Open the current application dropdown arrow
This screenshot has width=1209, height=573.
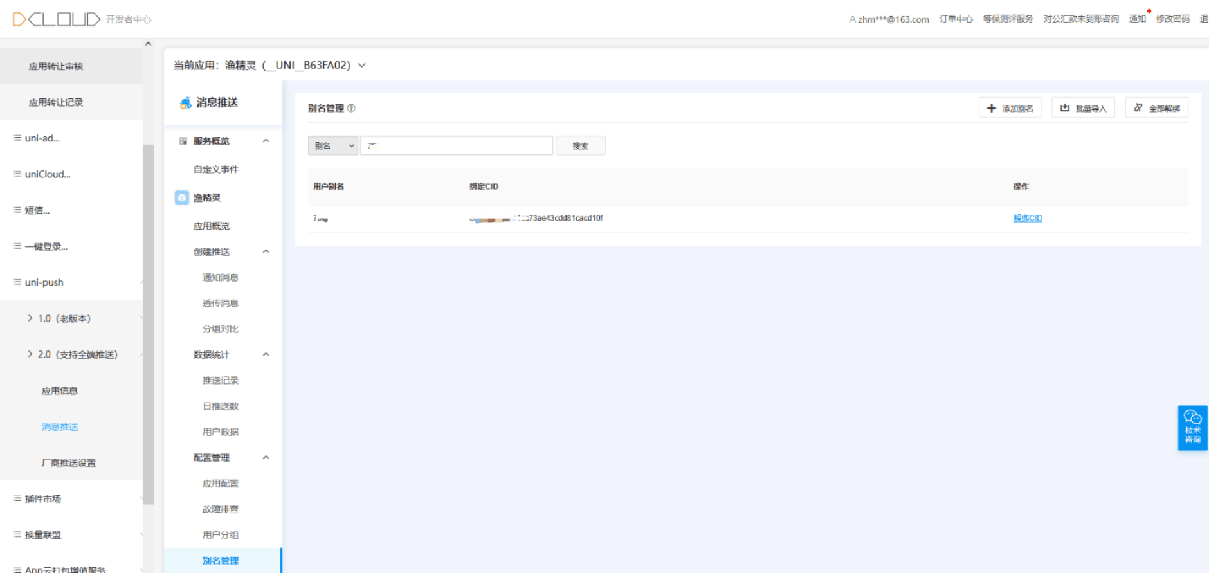pos(362,66)
